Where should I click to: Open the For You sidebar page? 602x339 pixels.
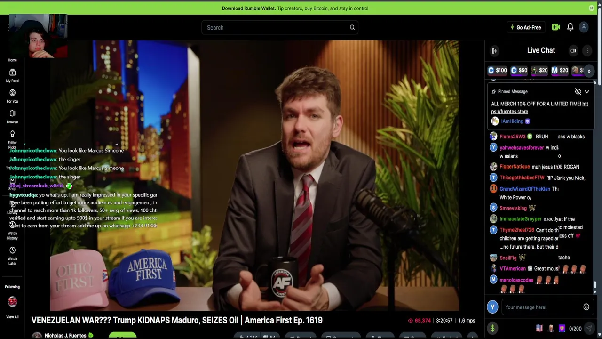click(12, 96)
